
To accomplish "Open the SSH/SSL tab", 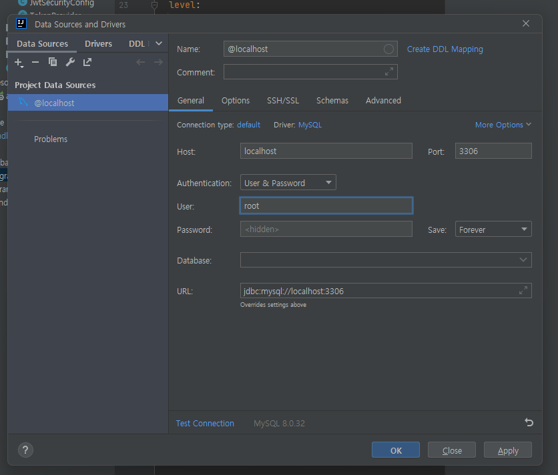I will (x=283, y=100).
